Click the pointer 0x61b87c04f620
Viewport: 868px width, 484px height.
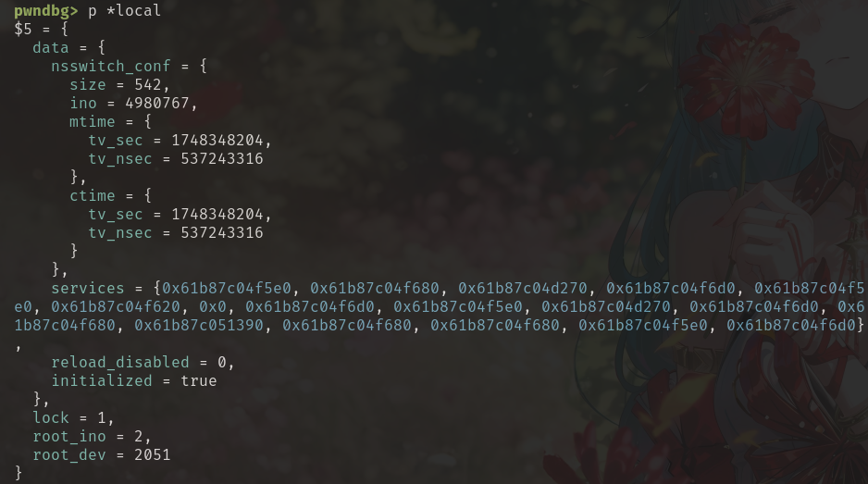(x=116, y=306)
